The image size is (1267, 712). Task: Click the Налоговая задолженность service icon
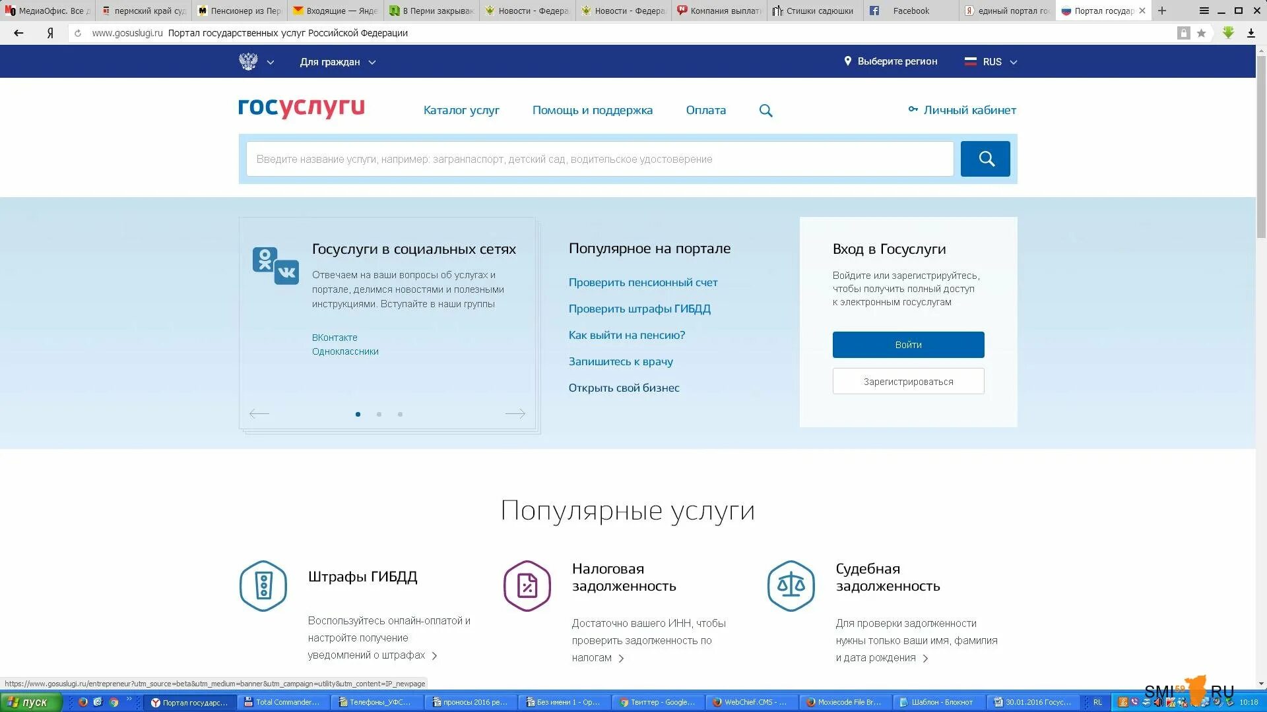[527, 584]
